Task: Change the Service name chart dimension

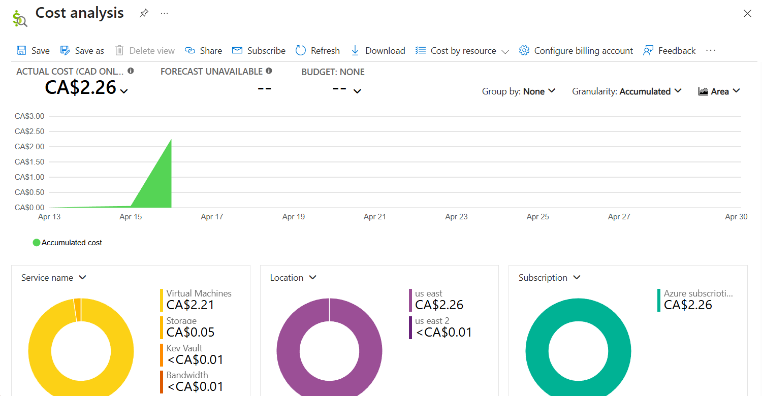Action: 82,278
